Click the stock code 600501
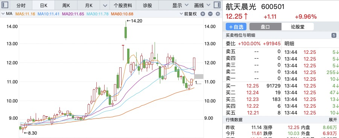This screenshot has width=339, height=138. pos(273,7)
